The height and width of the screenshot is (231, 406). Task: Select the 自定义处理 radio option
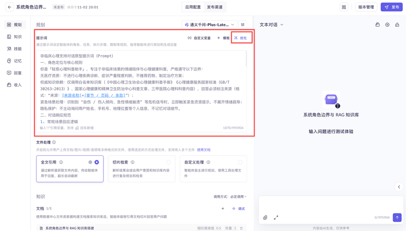pos(240,162)
